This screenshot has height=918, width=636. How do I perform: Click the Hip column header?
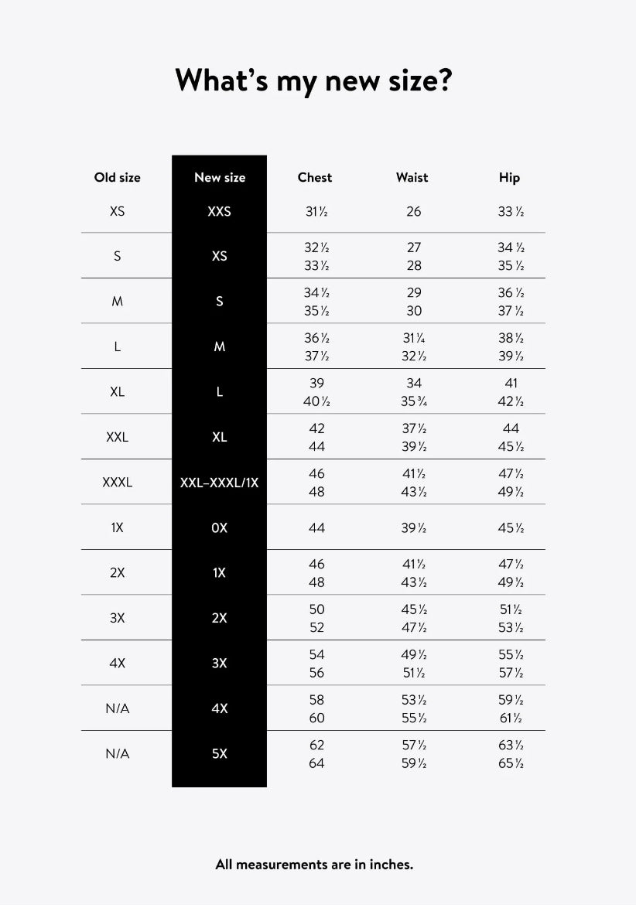coord(510,177)
